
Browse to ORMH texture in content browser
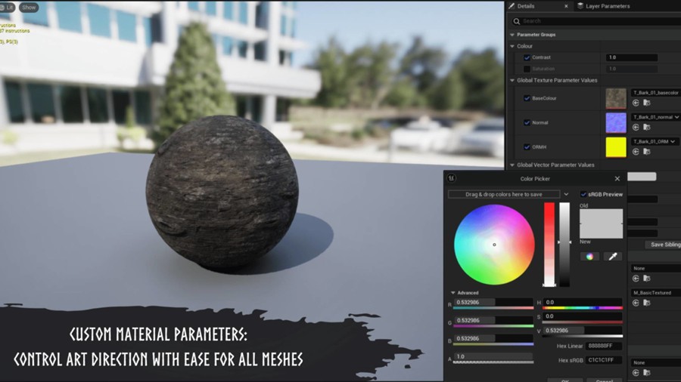[645, 152]
